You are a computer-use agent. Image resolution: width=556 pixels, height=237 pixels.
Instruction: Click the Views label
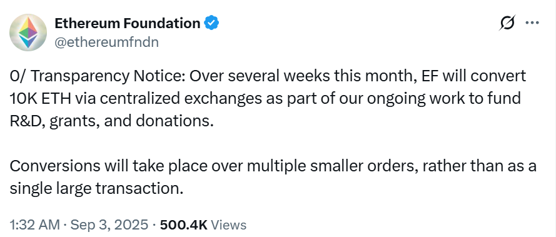pos(228,225)
